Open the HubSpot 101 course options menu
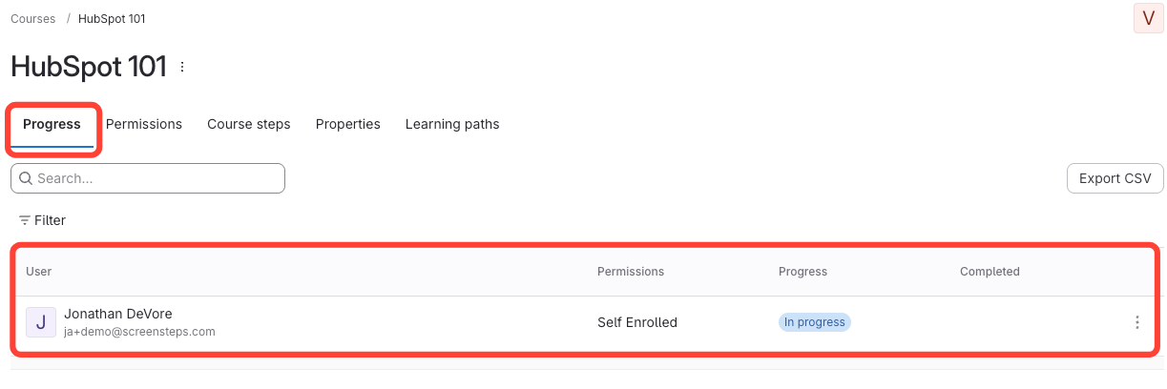The width and height of the screenshot is (1167, 389). point(182,67)
